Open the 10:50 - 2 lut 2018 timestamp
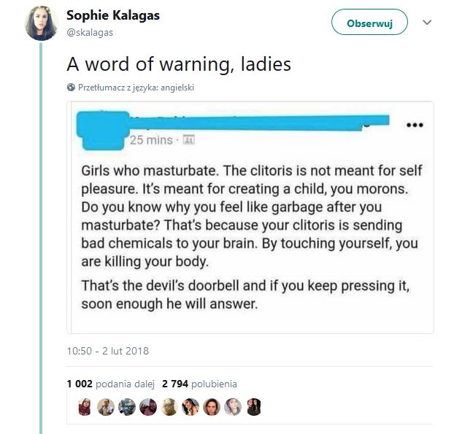The height and width of the screenshot is (434, 462). click(x=108, y=351)
